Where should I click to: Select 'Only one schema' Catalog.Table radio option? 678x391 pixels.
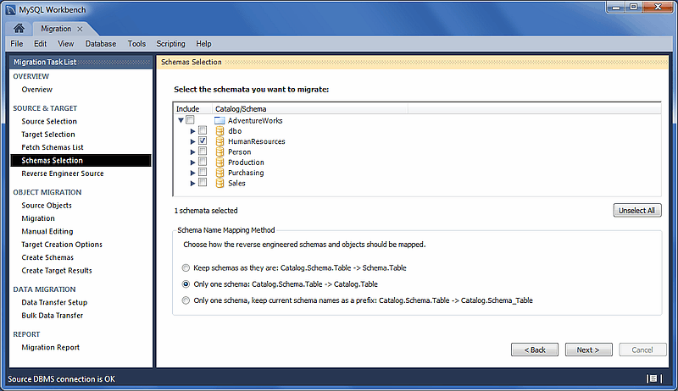tap(186, 284)
